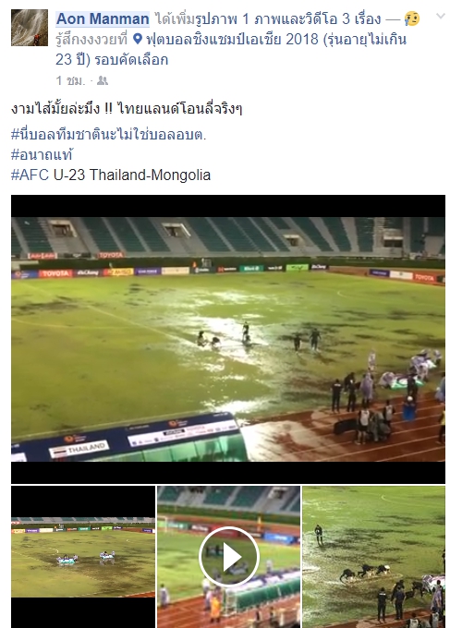Click the post caption ไทยแลนด์โอนลี่จริงๆ
The image size is (450, 628).
(180, 109)
